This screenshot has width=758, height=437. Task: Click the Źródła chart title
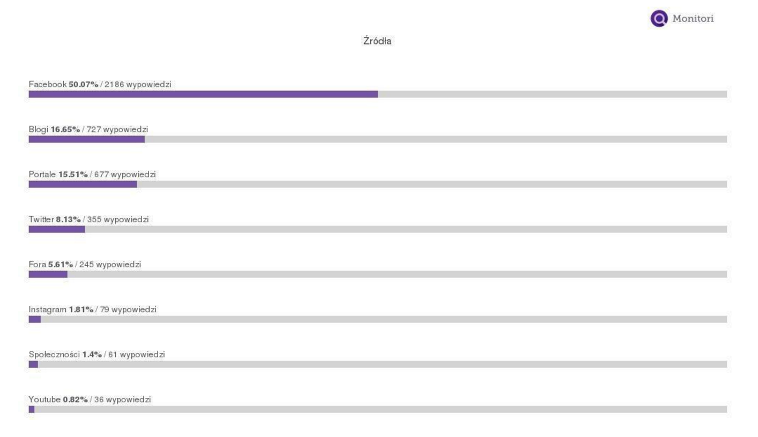[377, 41]
